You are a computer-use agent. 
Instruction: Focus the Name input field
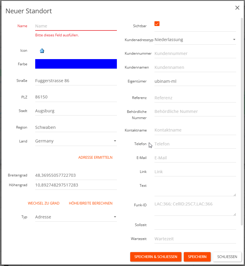76,26
